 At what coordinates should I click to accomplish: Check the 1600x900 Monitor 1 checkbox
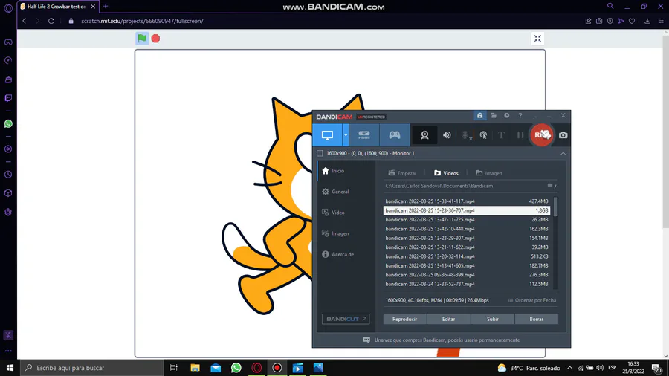(x=320, y=154)
